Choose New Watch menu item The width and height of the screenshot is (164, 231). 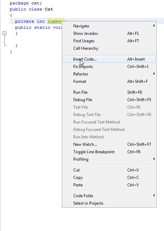[109, 144]
